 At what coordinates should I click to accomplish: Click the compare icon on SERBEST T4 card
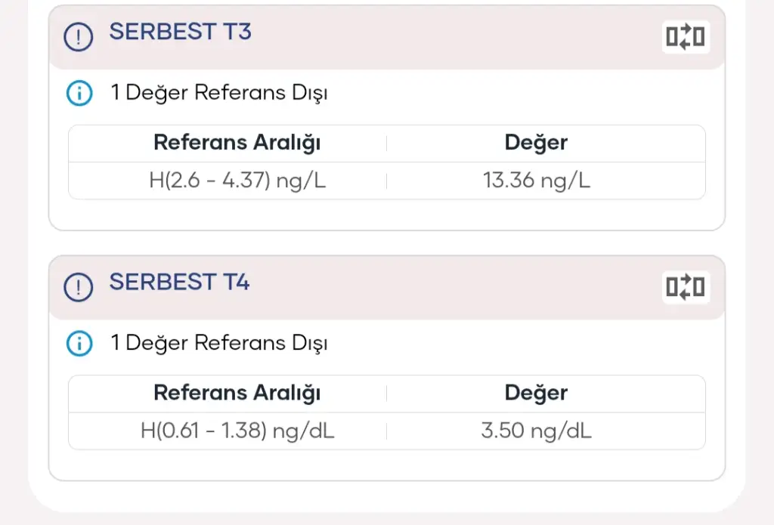pos(685,287)
